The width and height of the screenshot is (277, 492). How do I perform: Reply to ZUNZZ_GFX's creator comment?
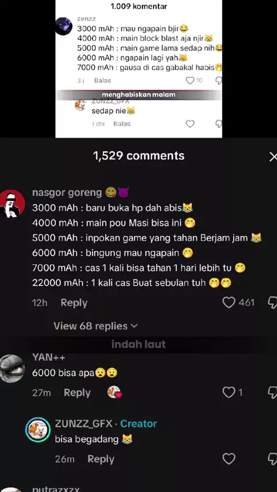pos(101,459)
